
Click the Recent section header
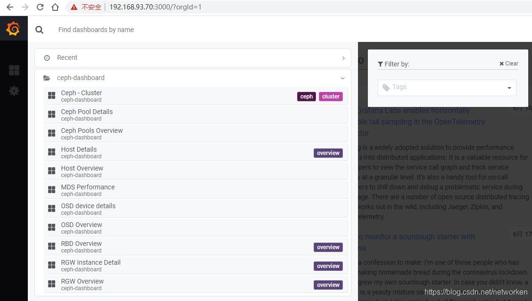pos(193,58)
